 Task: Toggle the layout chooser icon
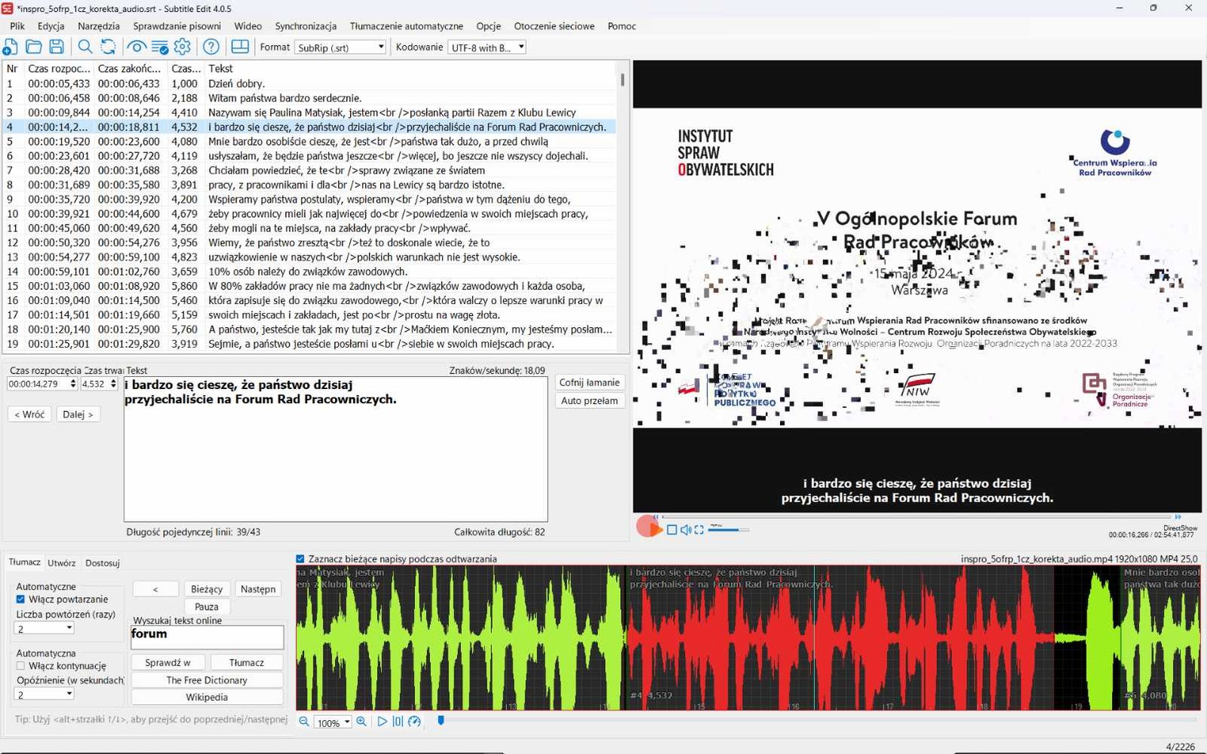tap(240, 47)
